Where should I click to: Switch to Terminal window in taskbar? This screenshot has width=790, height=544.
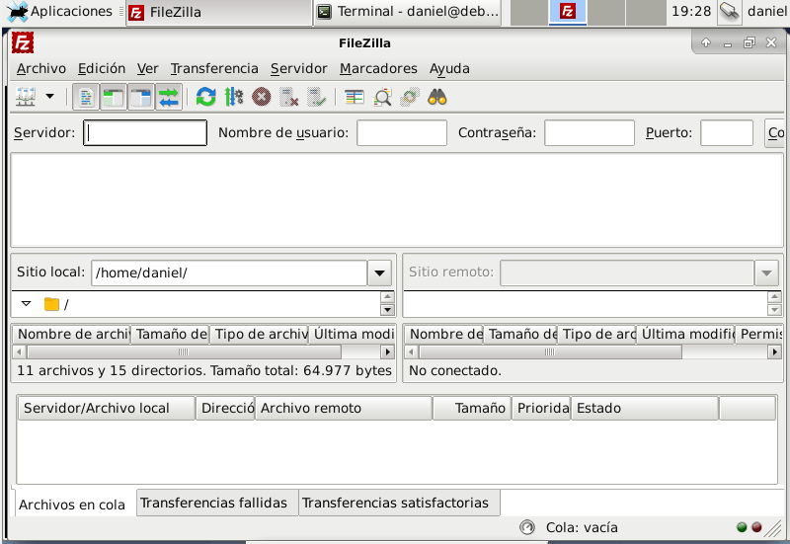pyautogui.click(x=407, y=12)
